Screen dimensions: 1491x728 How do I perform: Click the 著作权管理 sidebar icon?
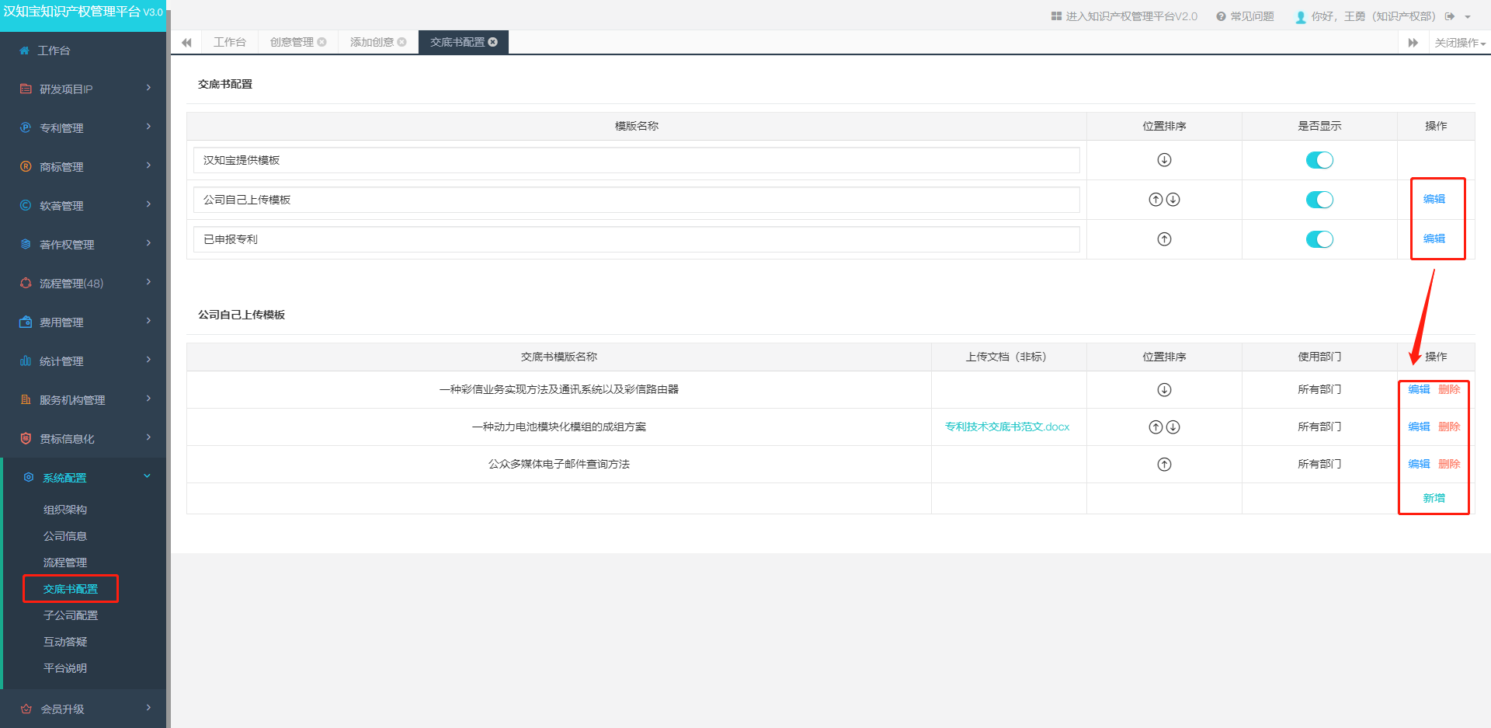pyautogui.click(x=26, y=244)
